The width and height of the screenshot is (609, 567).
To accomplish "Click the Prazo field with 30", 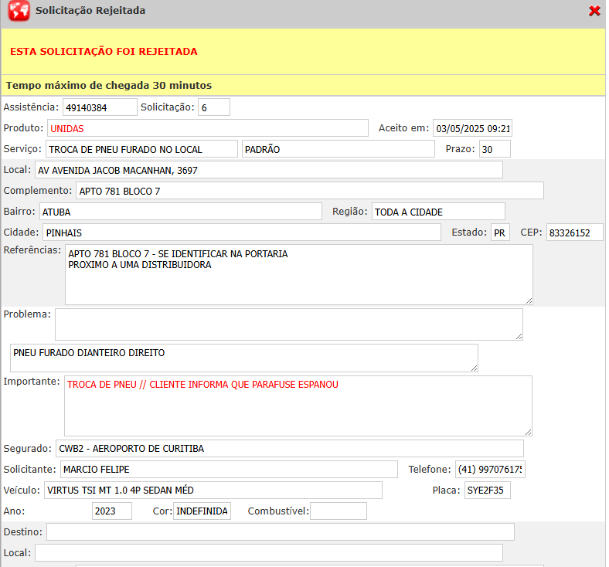I will pos(495,149).
